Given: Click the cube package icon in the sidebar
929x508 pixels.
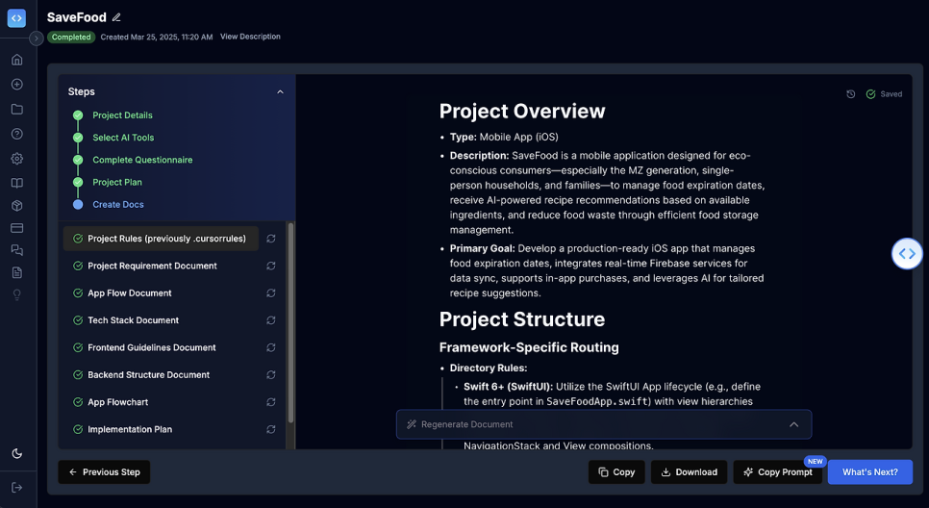Looking at the screenshot, I should tap(17, 206).
